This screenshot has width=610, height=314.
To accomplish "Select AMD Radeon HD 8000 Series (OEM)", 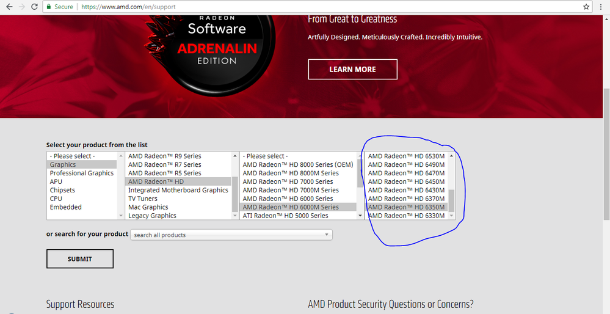I will click(x=298, y=164).
